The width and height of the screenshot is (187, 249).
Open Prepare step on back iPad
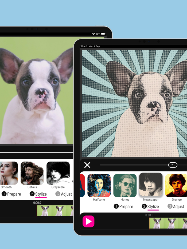point(11,194)
